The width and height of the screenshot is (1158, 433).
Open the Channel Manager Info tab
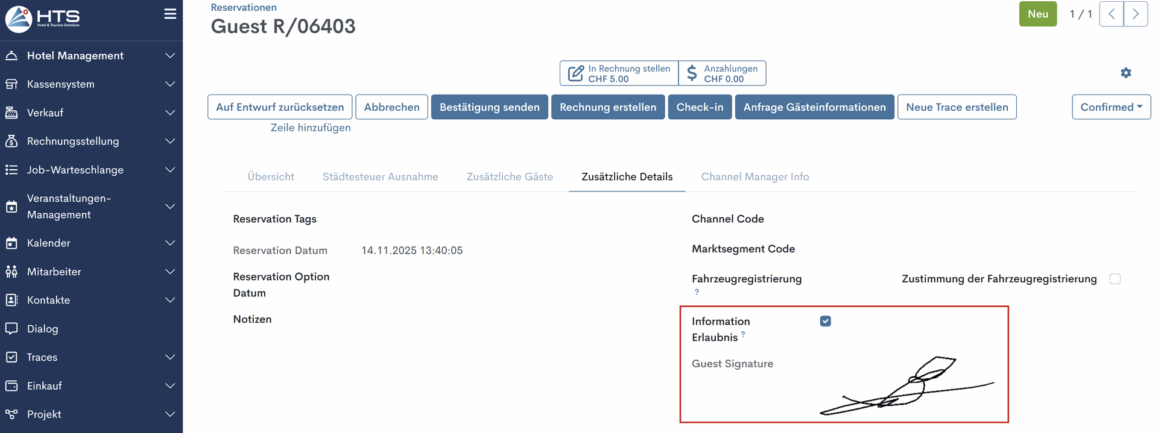click(x=755, y=177)
